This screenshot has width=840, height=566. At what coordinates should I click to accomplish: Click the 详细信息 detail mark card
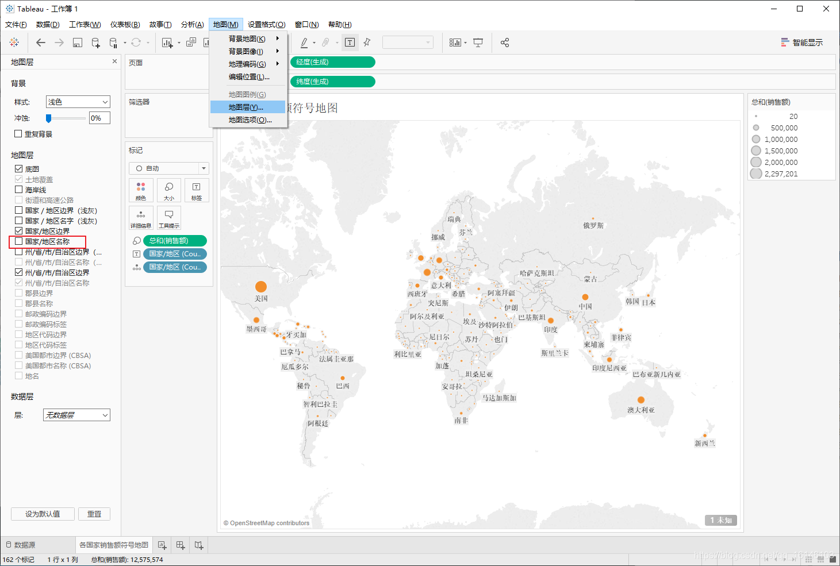click(x=141, y=218)
